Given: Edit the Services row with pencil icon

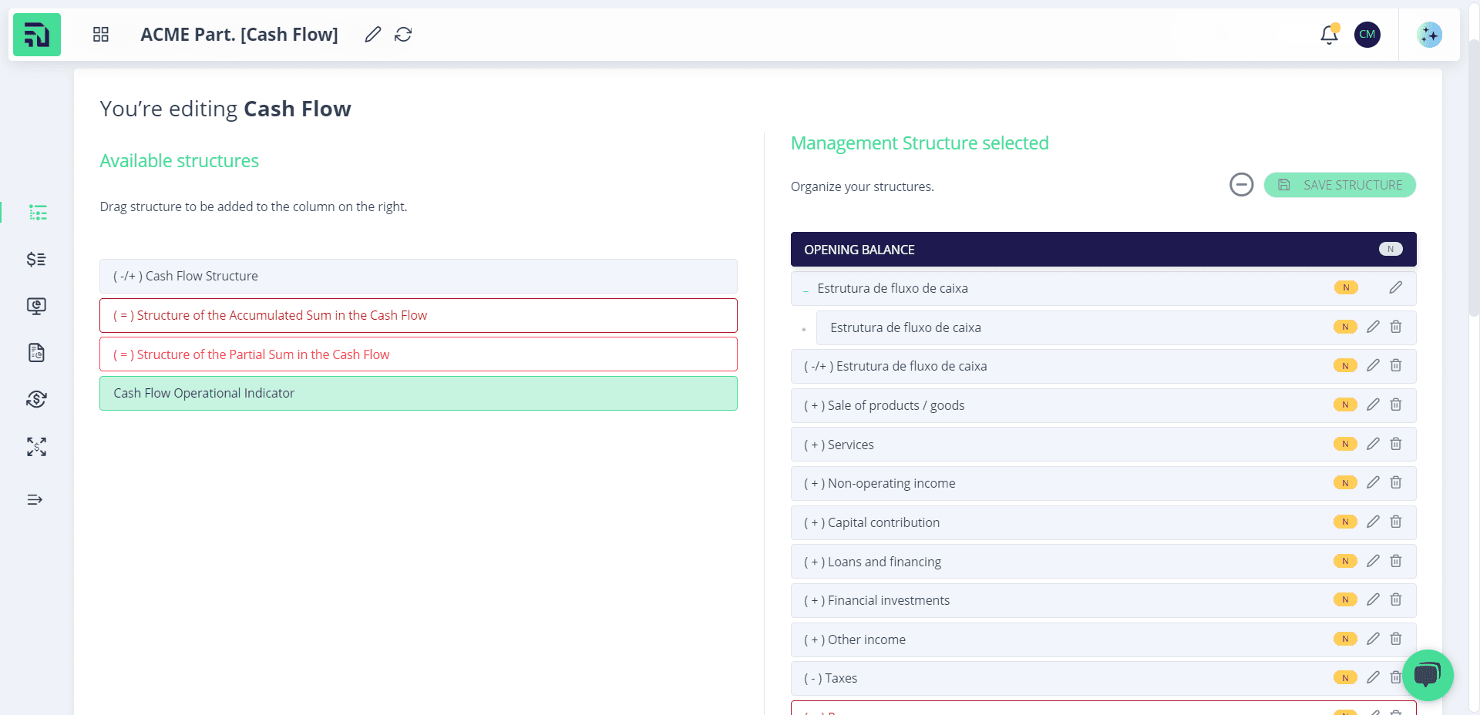Looking at the screenshot, I should (x=1373, y=444).
